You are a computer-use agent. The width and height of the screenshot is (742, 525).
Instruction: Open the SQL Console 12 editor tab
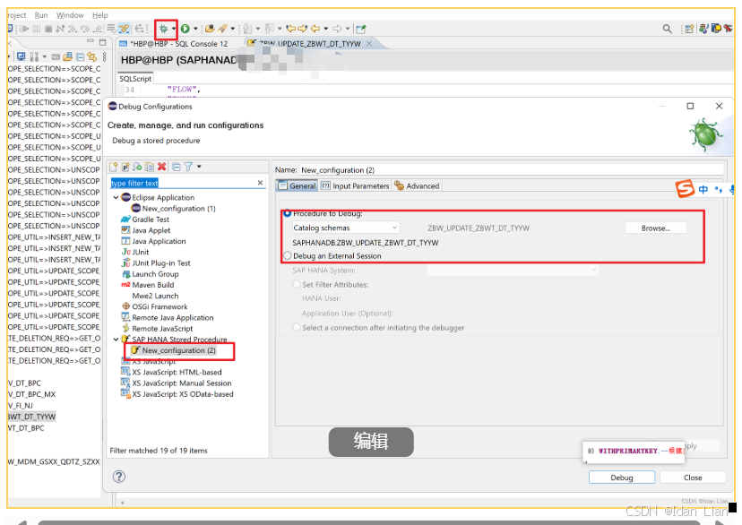click(174, 44)
